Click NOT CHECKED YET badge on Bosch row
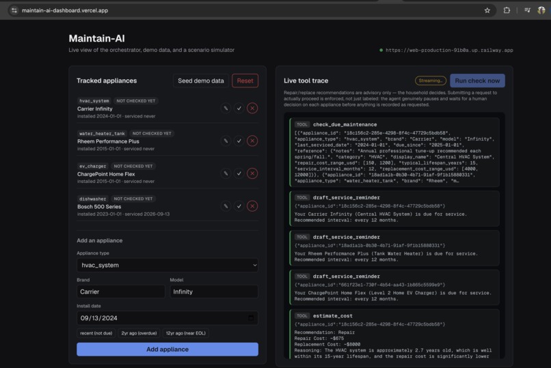 133,199
